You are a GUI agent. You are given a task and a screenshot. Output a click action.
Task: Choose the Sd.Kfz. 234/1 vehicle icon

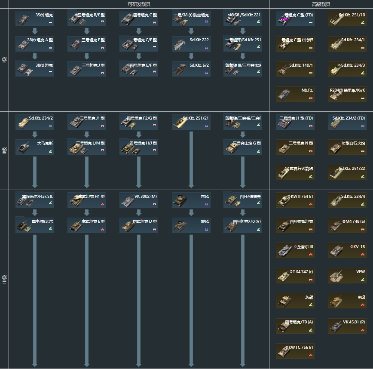click(335, 45)
